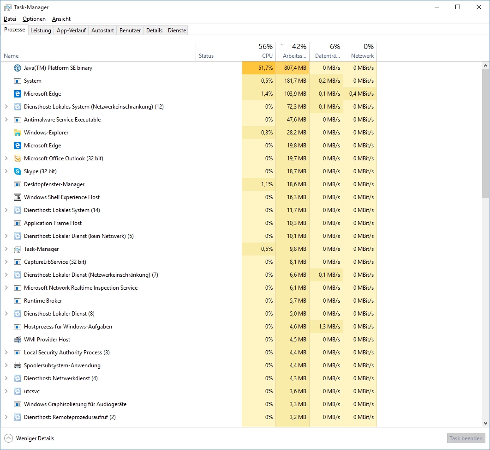This screenshot has width=490, height=450.
Task: Switch to the Dienste tab
Action: tap(177, 30)
